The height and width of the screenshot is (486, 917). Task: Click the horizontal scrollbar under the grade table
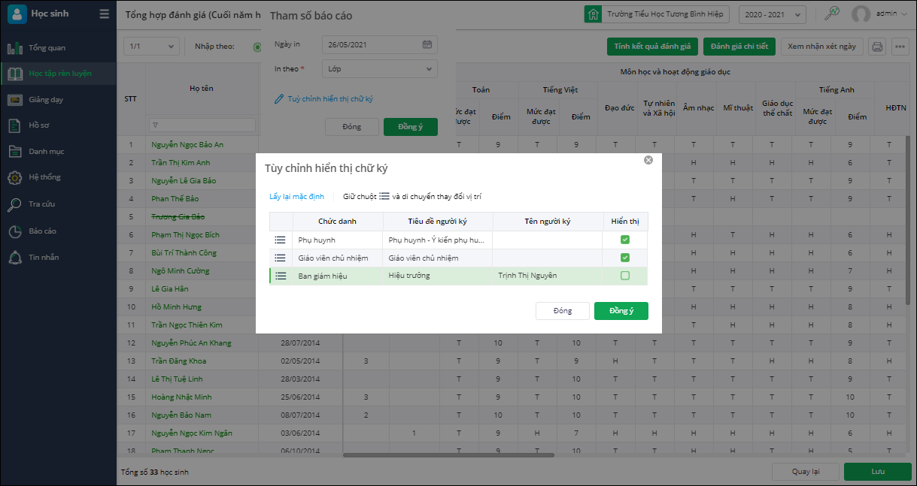[x=448, y=455]
